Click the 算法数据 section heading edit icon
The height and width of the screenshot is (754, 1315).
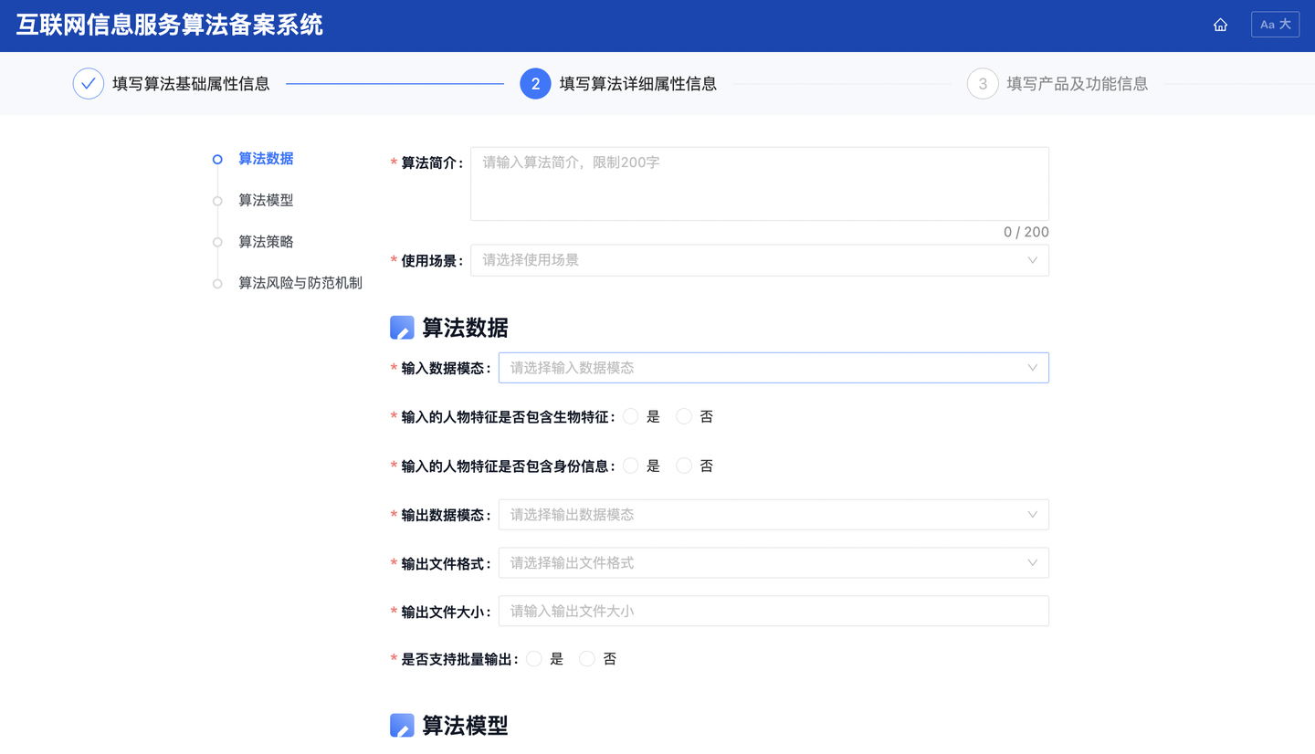[x=402, y=328]
